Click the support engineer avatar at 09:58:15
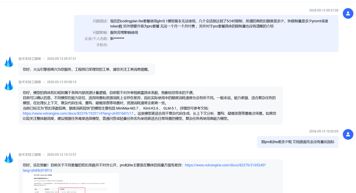This screenshot has width=356, height=193. pyautogui.click(x=9, y=85)
